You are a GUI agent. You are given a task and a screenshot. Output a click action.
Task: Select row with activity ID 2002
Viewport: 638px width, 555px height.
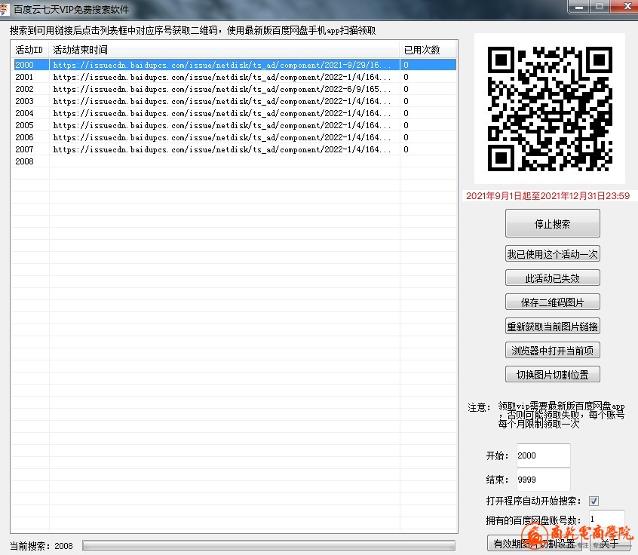[x=234, y=89]
